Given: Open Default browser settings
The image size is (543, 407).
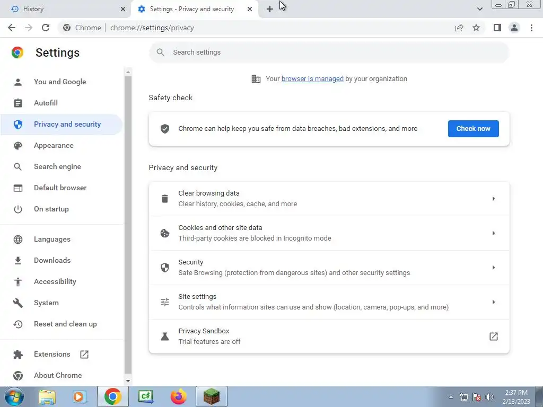Looking at the screenshot, I should (62, 188).
